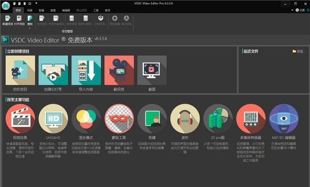Click the description text under 多媒体转换器

[250, 152]
